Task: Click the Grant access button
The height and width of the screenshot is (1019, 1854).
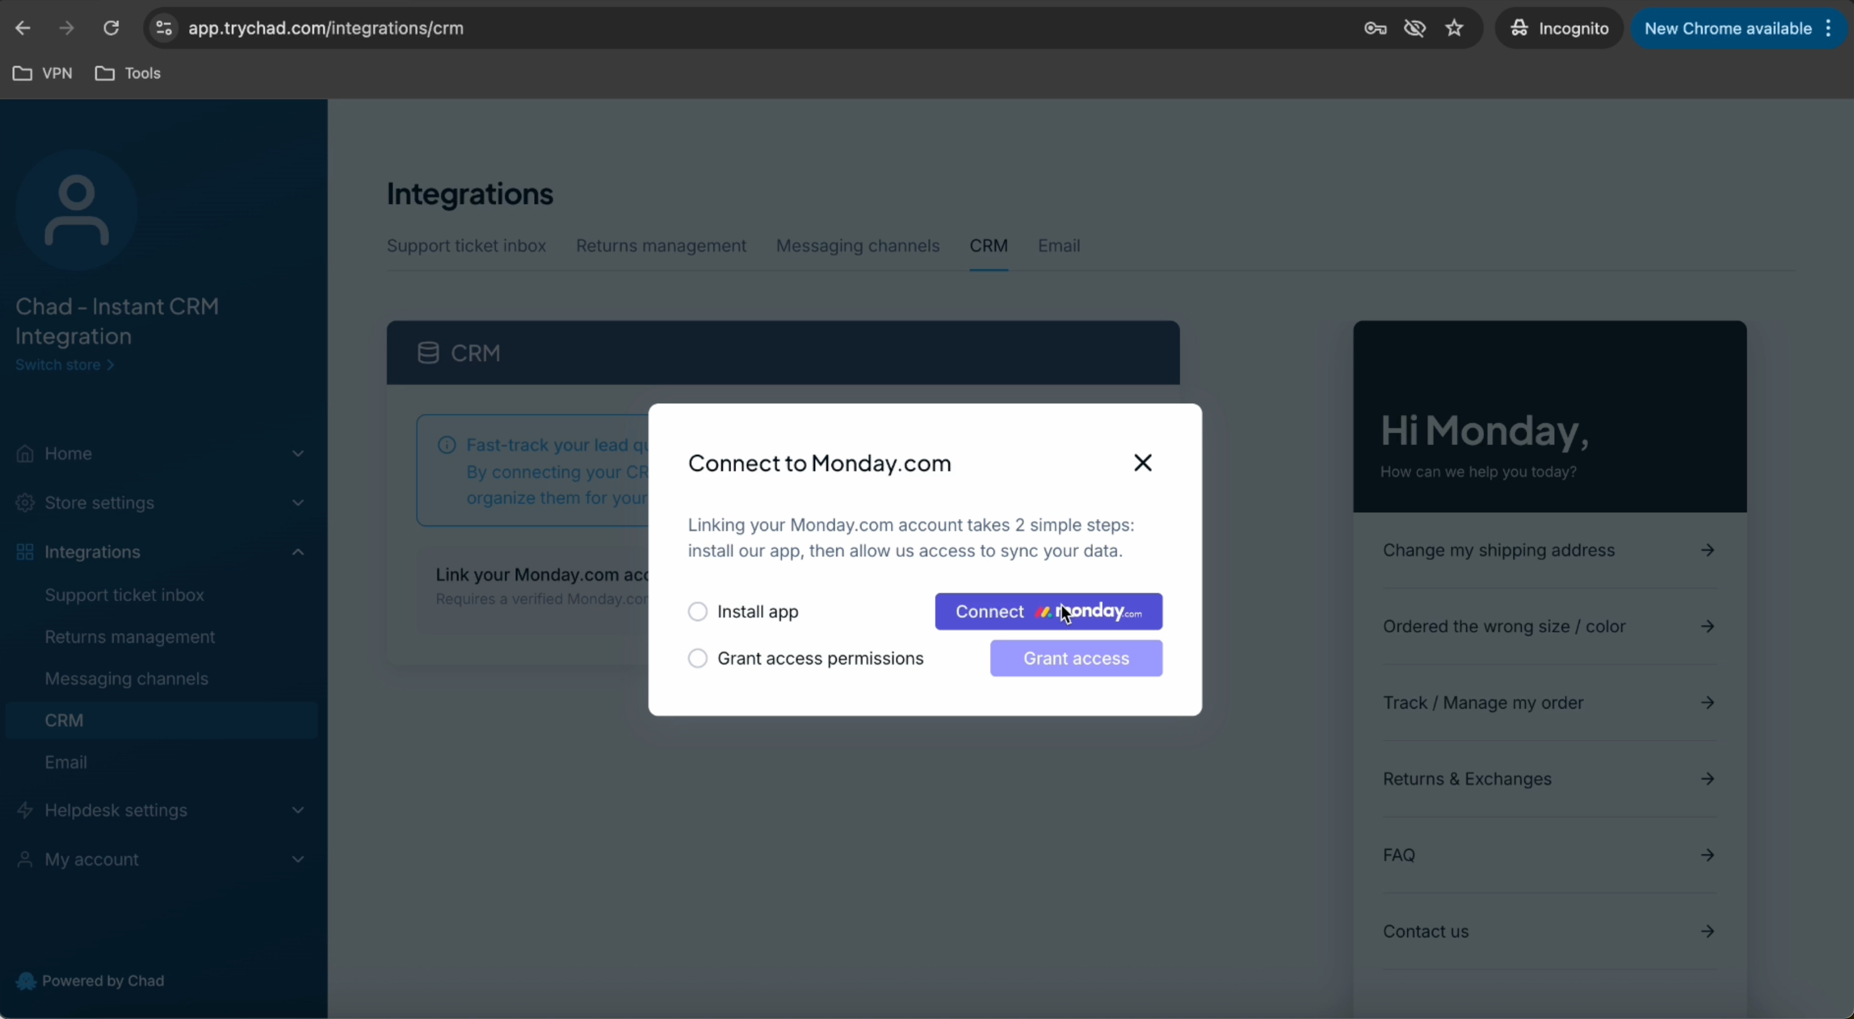Action: coord(1076,659)
